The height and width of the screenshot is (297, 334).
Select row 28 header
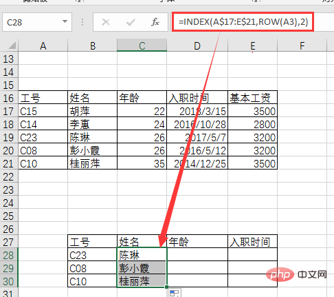(9, 255)
